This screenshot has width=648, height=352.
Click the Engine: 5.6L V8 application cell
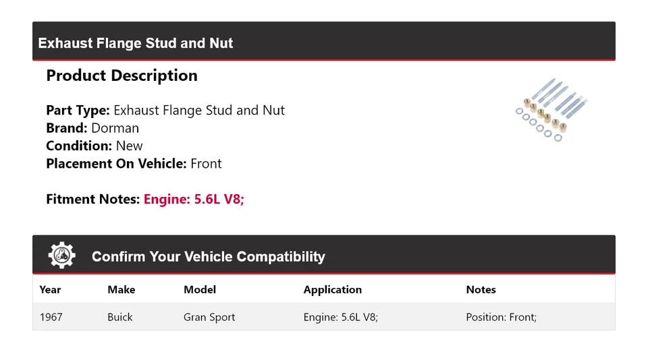(x=341, y=317)
